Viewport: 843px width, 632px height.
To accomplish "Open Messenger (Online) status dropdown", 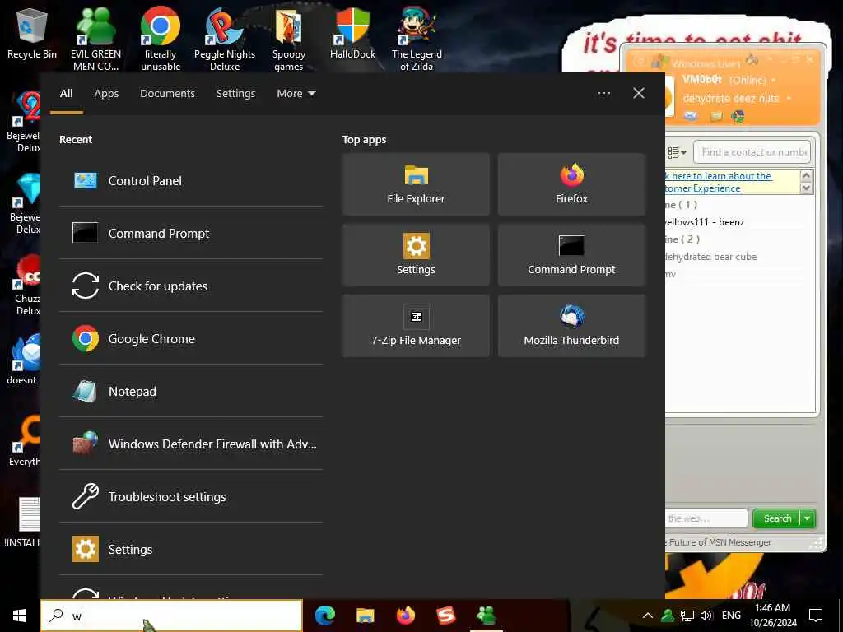I will (x=752, y=80).
